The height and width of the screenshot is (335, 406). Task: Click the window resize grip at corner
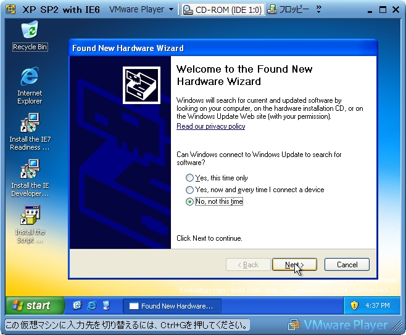tap(396, 326)
